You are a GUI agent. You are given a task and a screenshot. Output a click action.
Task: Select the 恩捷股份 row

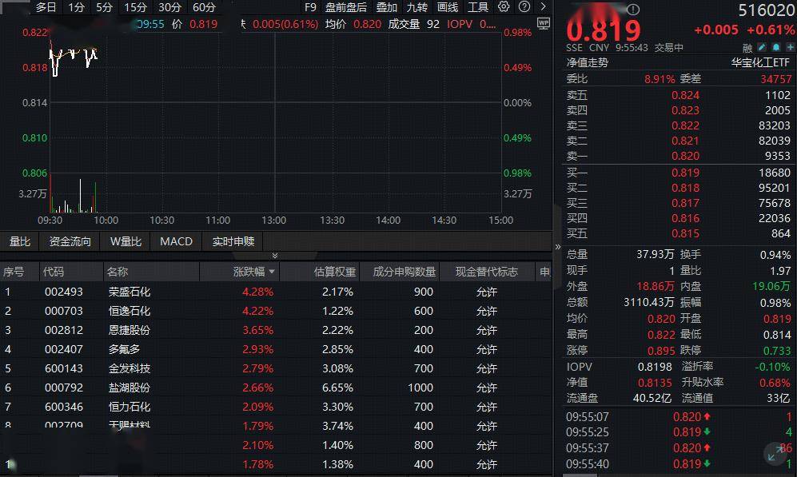point(276,330)
